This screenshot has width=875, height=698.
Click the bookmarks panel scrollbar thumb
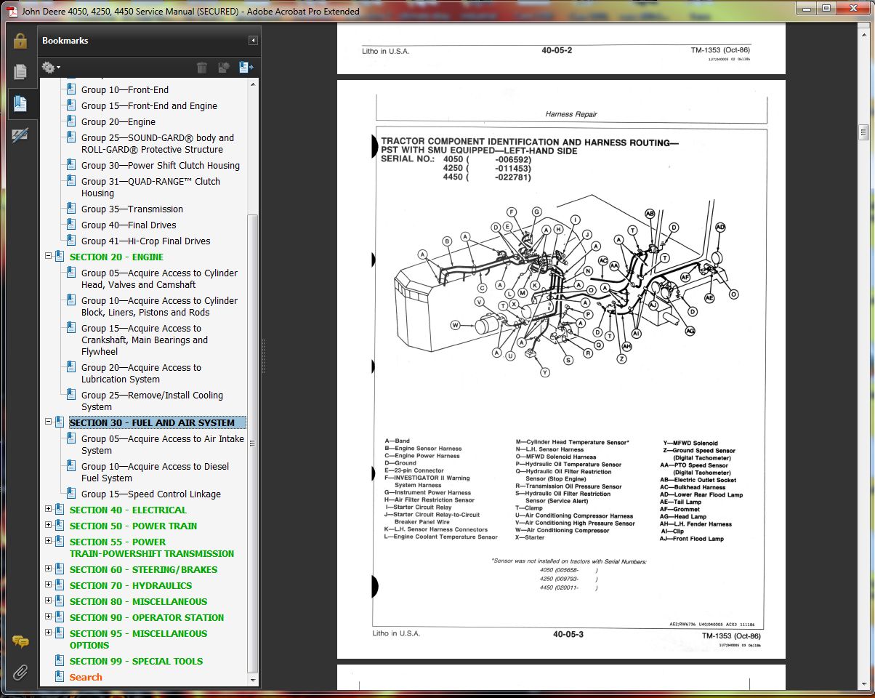[252, 444]
